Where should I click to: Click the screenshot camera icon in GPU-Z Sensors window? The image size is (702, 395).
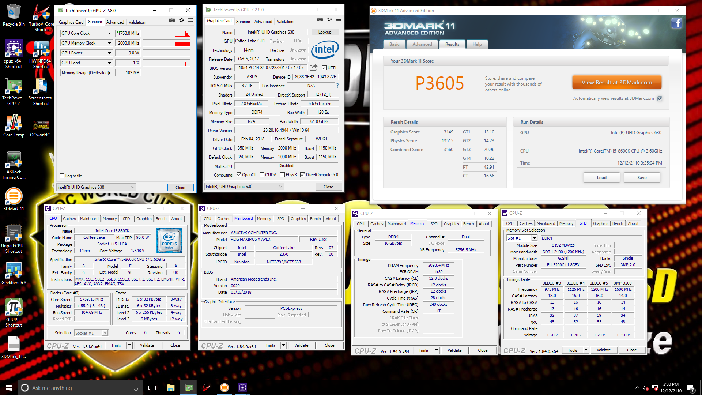tap(171, 20)
